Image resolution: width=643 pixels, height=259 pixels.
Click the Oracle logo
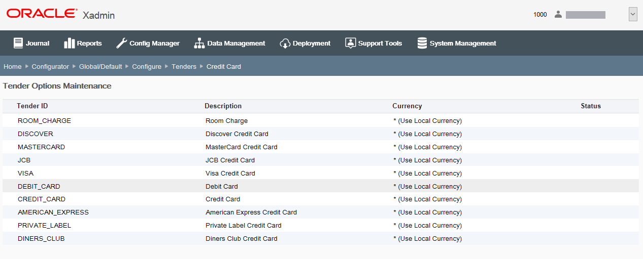(x=42, y=14)
